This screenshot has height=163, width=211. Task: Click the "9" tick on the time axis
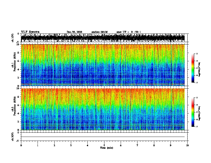point(171,145)
